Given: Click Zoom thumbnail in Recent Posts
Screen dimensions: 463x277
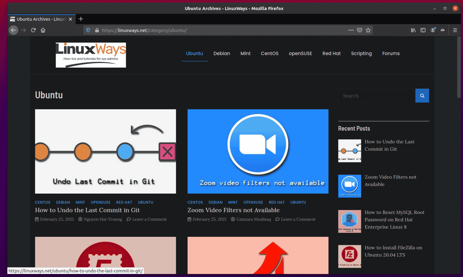Looking at the screenshot, I should (350, 186).
